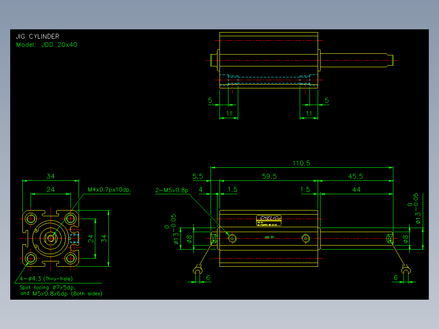Select the rotated 24 hole-spacing dimension text

tap(91, 239)
